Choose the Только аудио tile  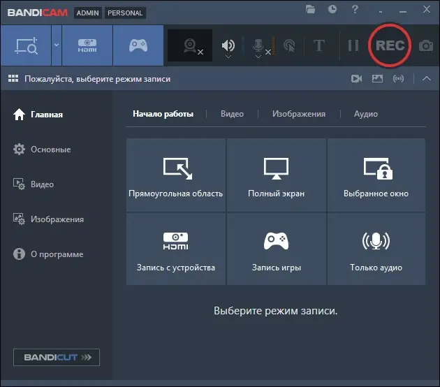point(376,249)
